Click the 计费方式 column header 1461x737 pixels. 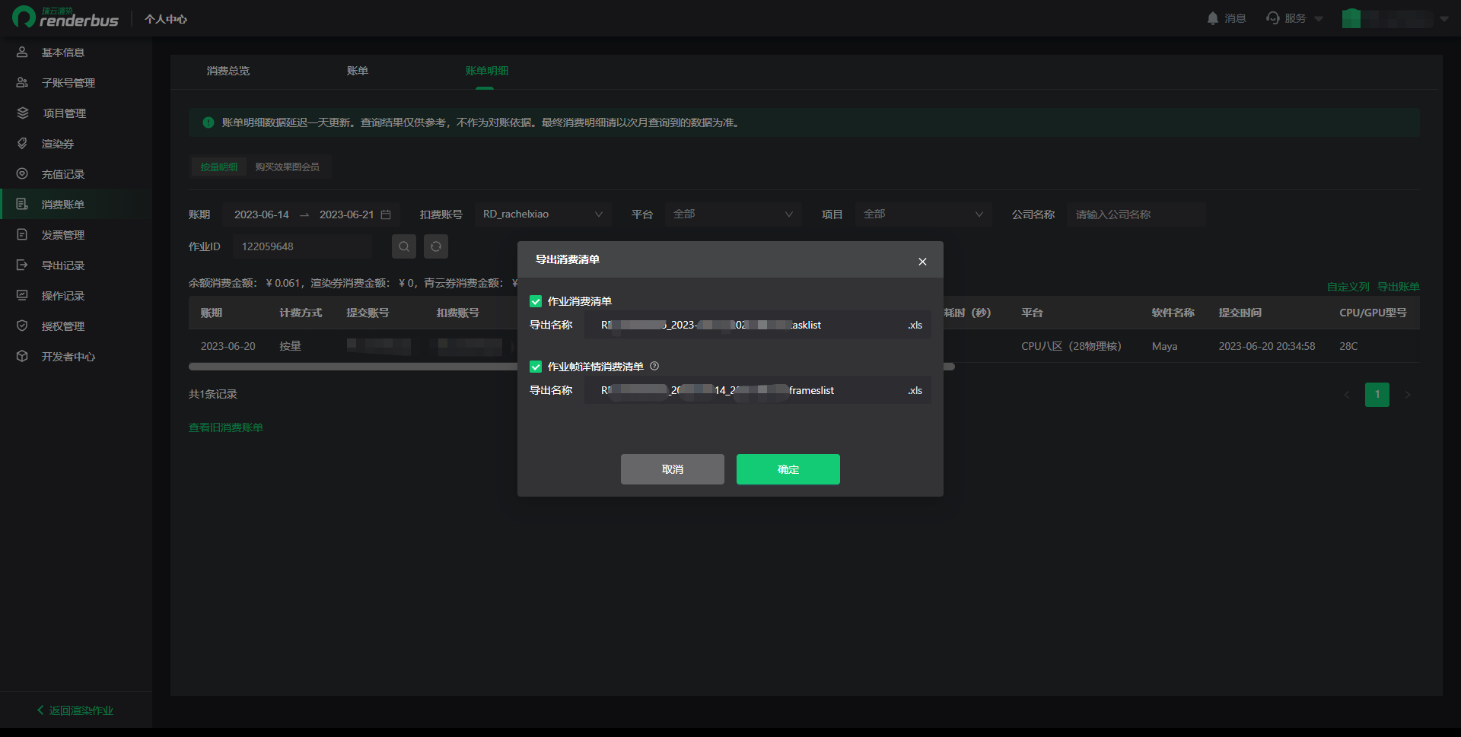click(301, 313)
